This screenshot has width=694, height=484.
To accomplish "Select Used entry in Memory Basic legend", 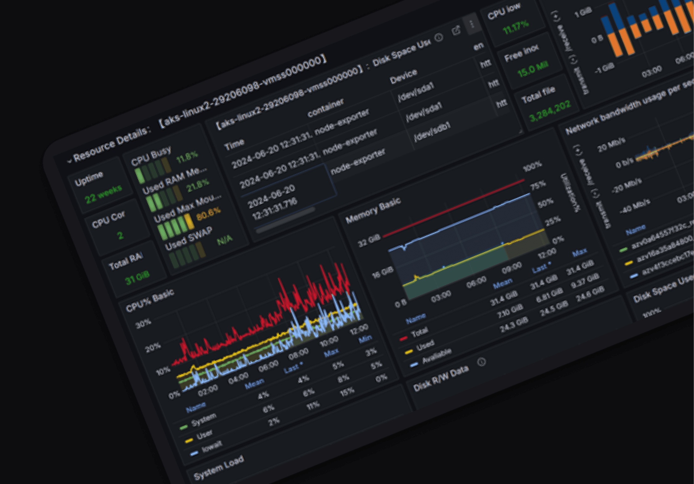I will click(x=425, y=345).
